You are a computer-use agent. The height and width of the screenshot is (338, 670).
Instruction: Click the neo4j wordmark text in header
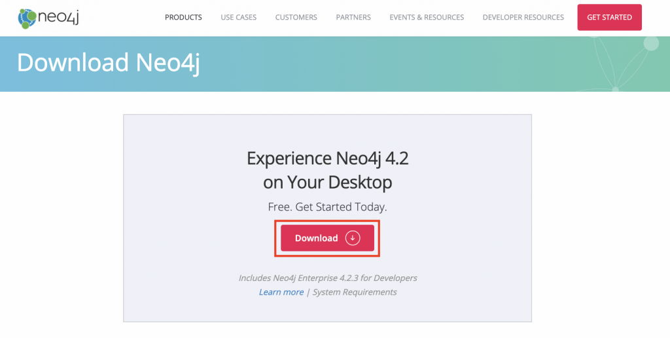click(x=60, y=18)
